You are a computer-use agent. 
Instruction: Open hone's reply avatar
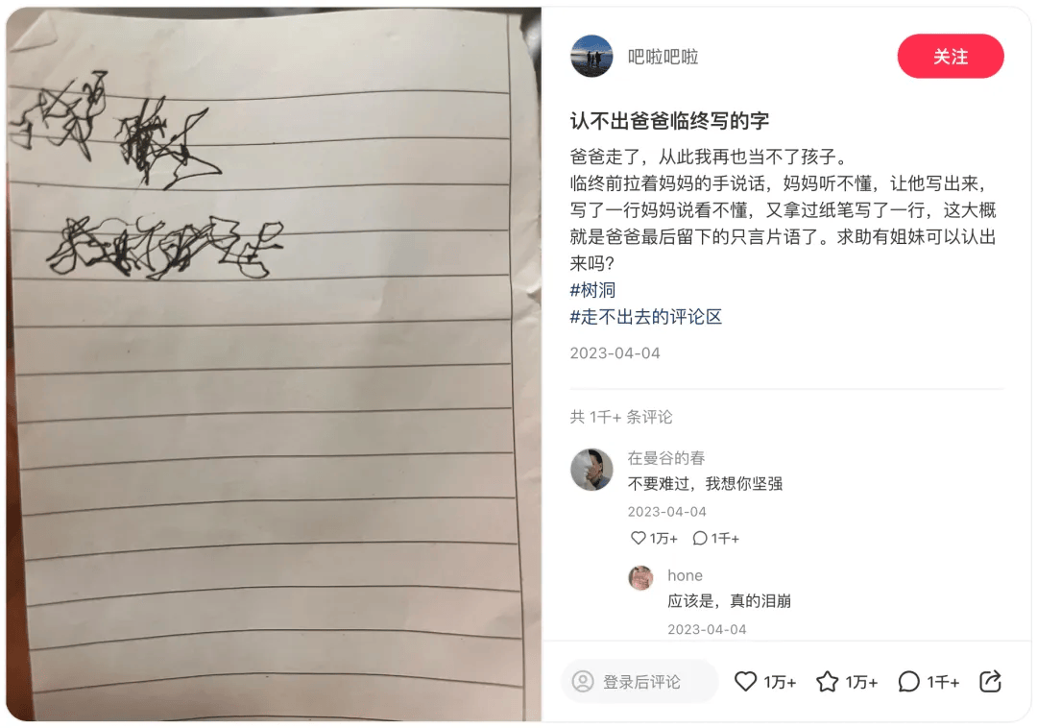point(640,578)
